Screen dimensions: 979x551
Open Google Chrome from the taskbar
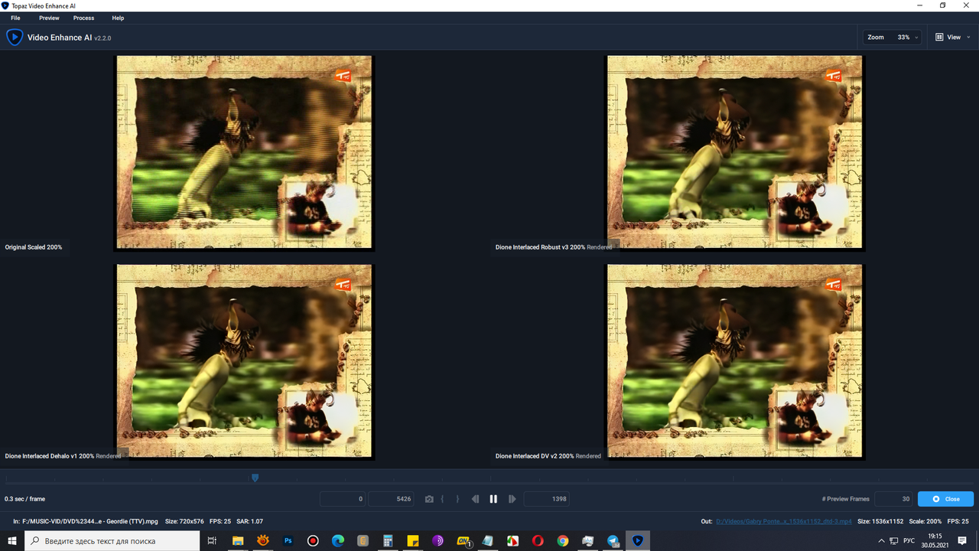coord(563,540)
